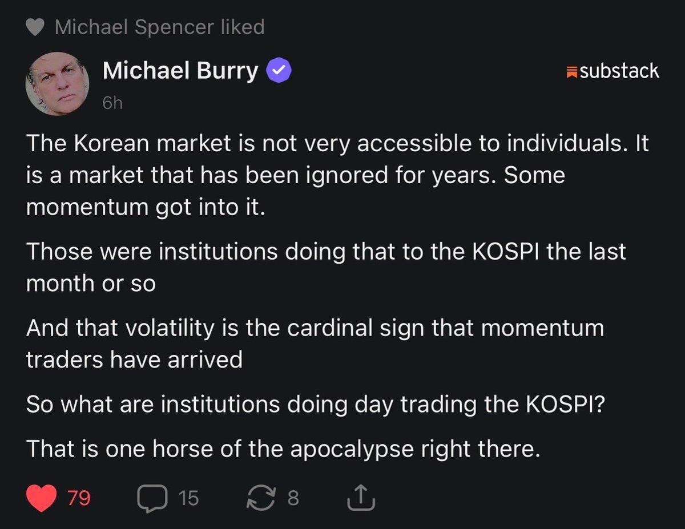Restack the post using the restack arrows icon

[263, 497]
